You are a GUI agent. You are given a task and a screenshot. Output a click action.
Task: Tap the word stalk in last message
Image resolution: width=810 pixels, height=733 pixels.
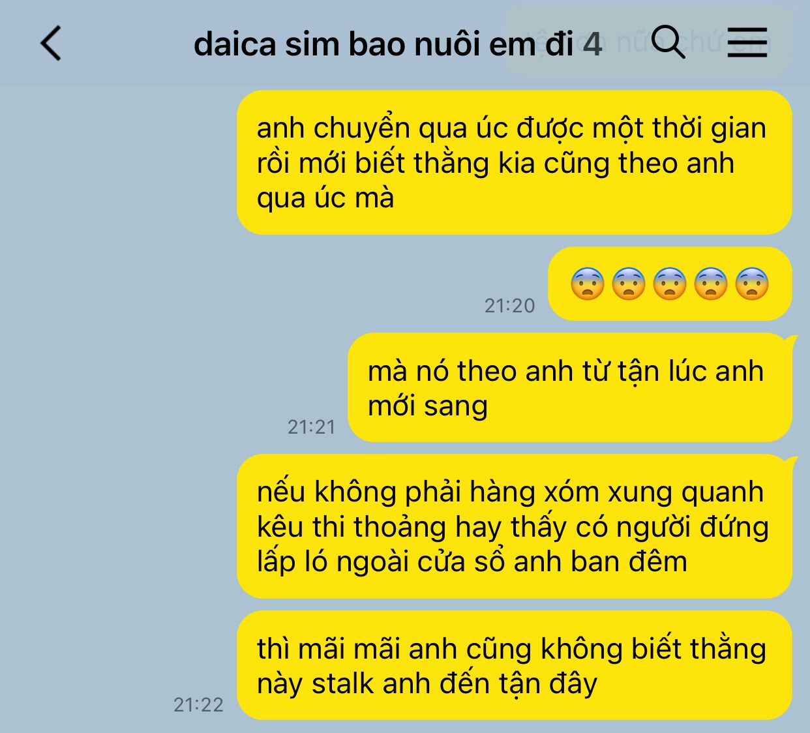(343, 683)
